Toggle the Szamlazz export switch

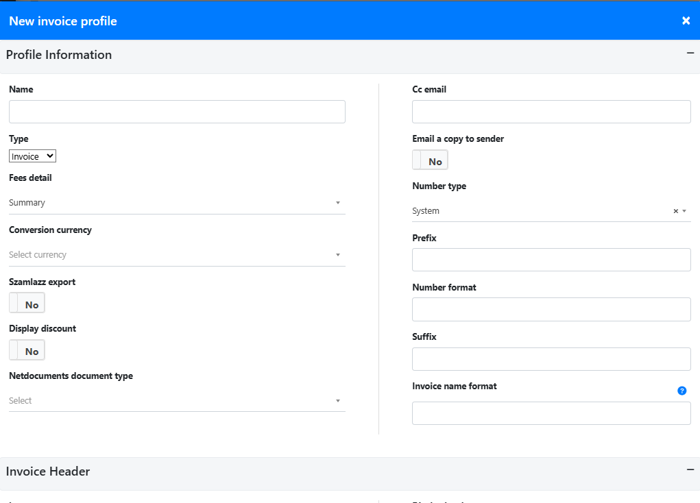coord(27,303)
